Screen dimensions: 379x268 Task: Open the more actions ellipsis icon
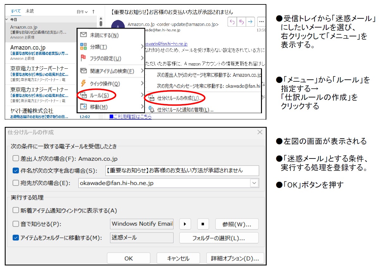coord(261,22)
